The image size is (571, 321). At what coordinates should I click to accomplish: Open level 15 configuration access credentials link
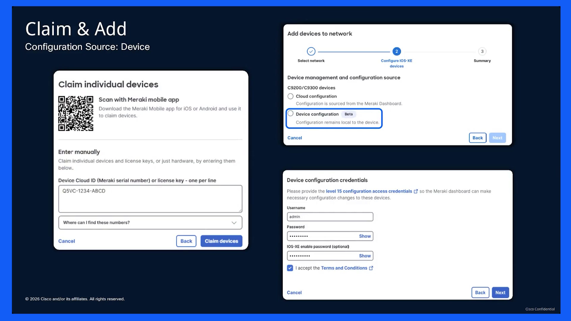pyautogui.click(x=369, y=191)
